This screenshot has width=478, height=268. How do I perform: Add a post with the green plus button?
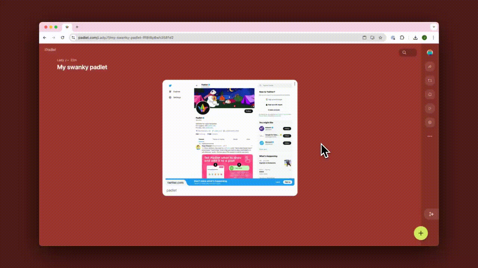click(421, 233)
